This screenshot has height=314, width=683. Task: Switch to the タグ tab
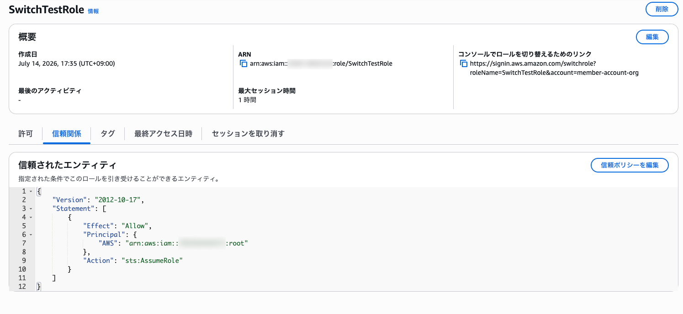107,134
